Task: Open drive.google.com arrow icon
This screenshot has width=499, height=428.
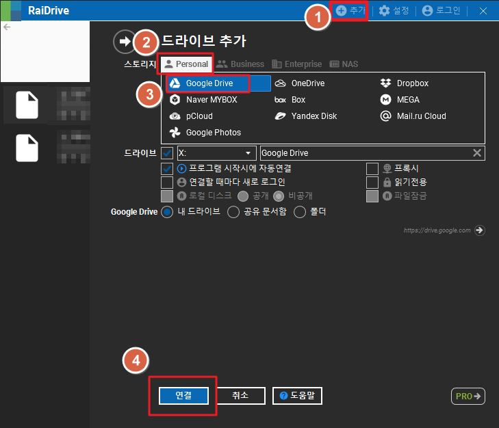Action: click(x=480, y=230)
